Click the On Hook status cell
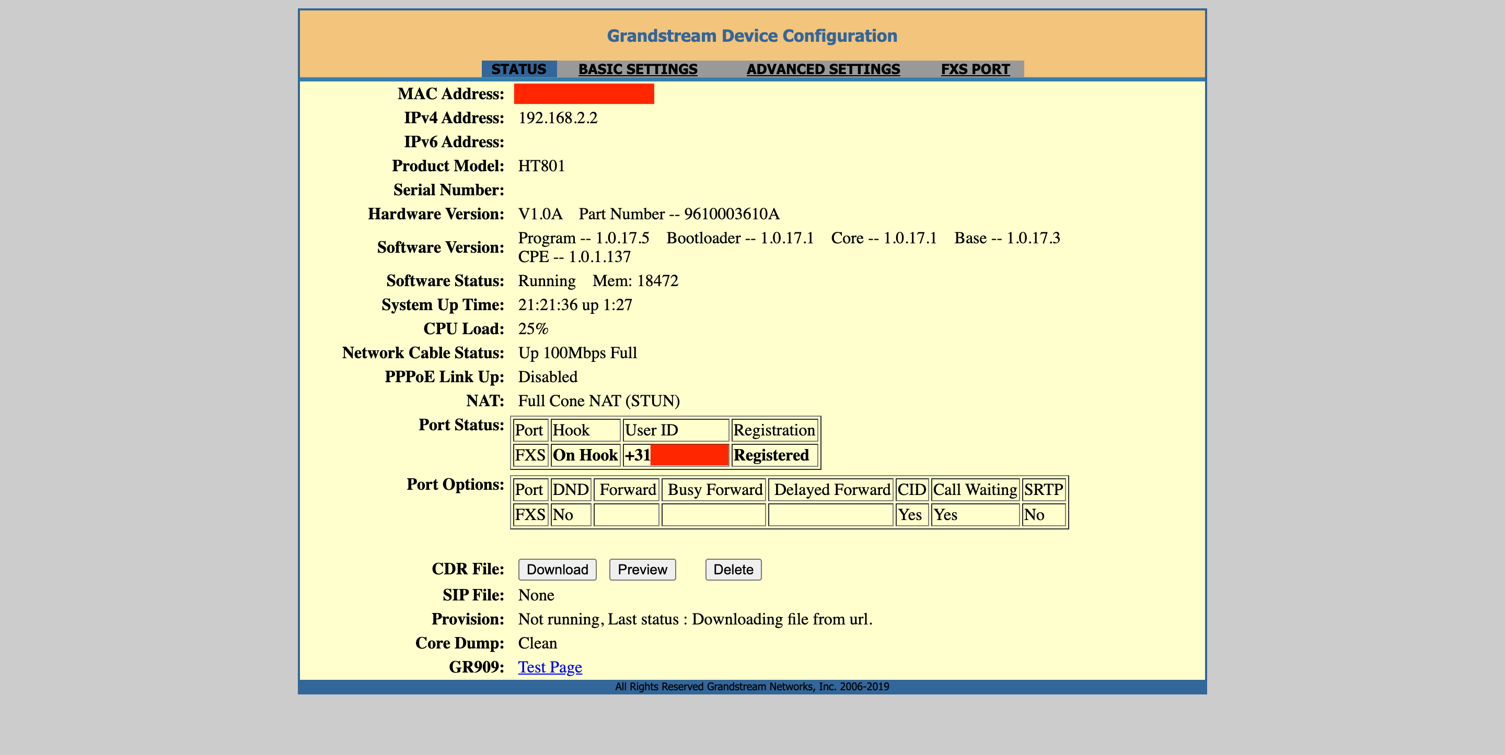 coord(585,455)
